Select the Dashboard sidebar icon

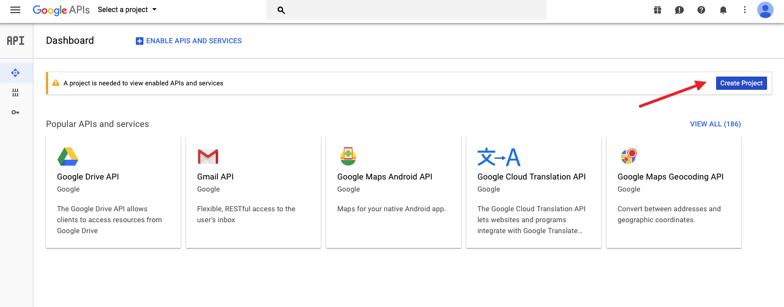pos(15,72)
